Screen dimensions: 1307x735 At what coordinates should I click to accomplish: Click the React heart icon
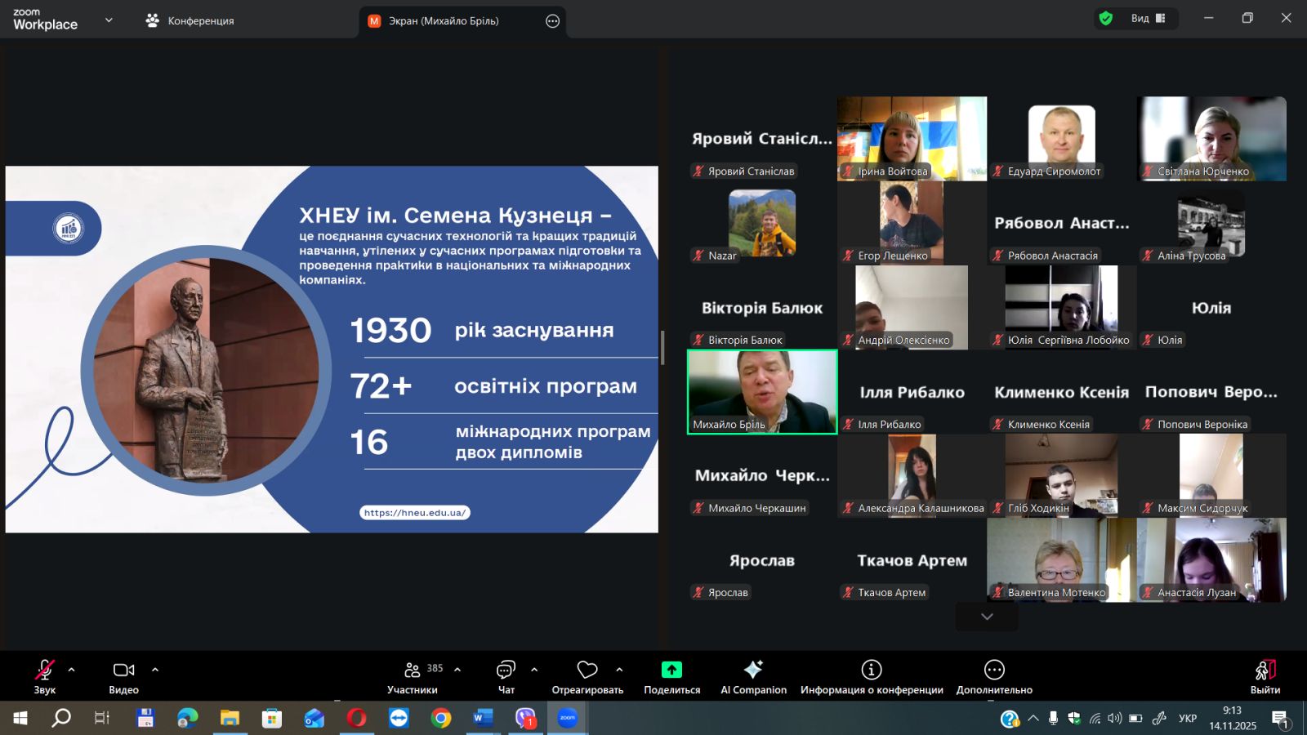coord(587,670)
